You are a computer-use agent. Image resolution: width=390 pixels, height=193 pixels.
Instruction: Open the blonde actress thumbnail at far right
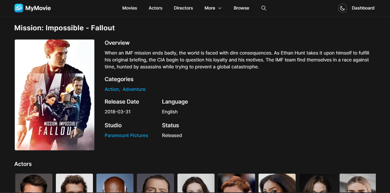tap(358, 183)
